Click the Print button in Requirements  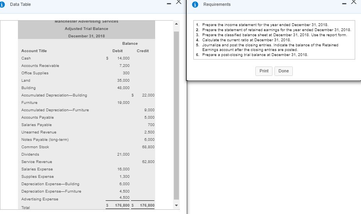tap(264, 71)
